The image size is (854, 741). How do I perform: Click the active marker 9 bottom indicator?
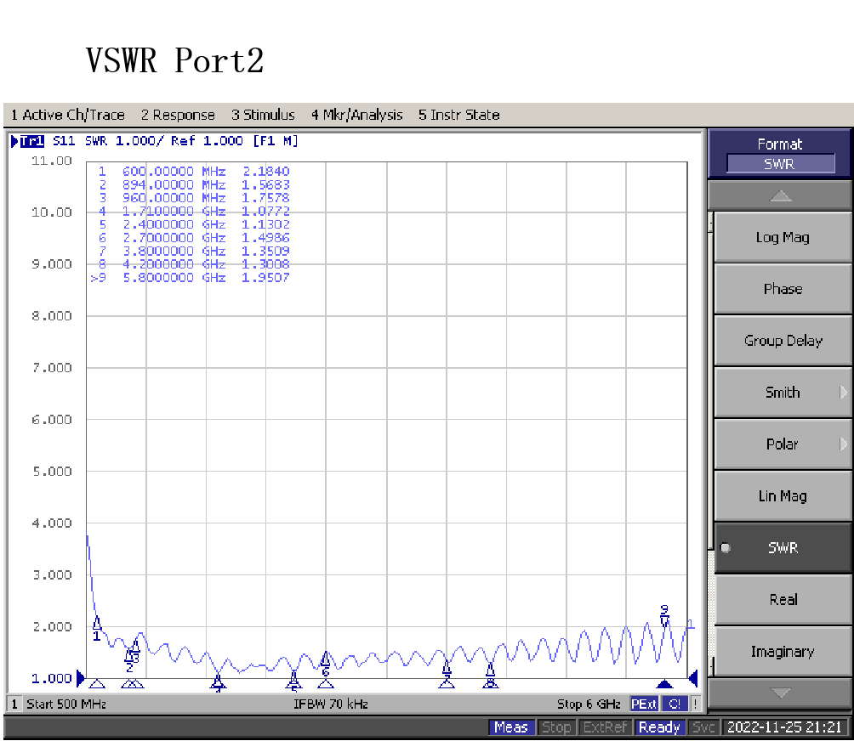[664, 684]
